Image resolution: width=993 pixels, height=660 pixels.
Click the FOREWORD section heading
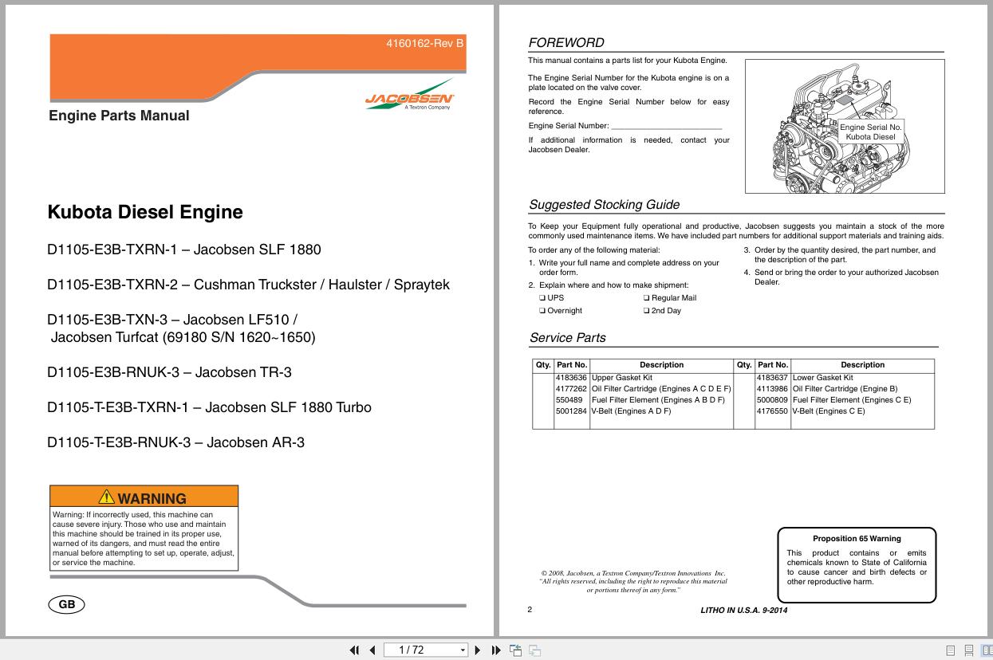pos(566,43)
